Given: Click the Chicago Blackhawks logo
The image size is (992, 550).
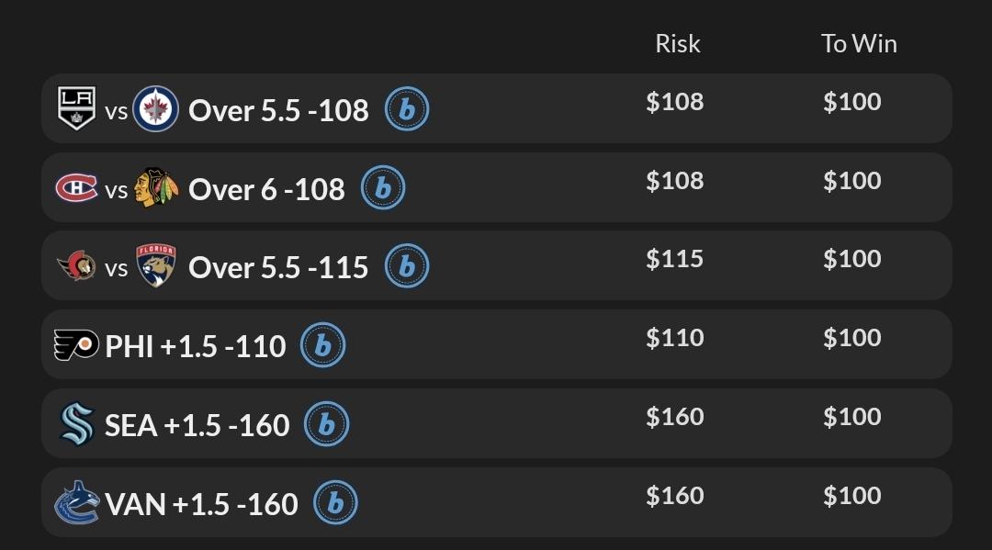Looking at the screenshot, I should [x=156, y=188].
